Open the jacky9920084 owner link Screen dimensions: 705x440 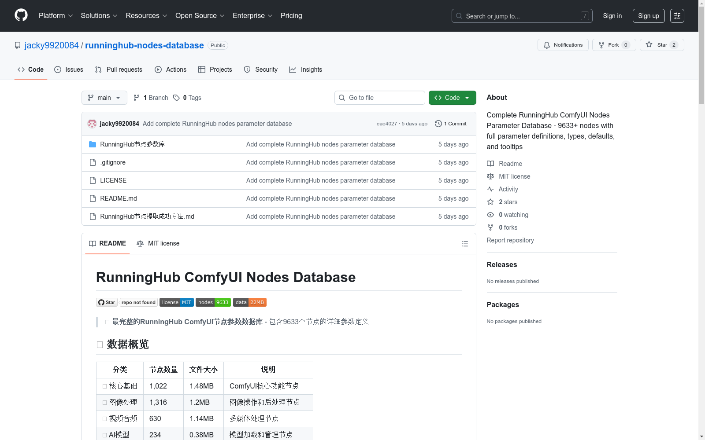(x=52, y=45)
